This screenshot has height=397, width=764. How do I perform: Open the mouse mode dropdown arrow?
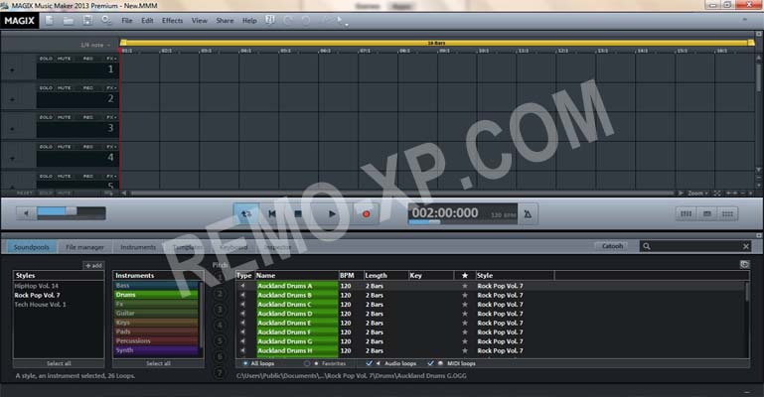coord(347,25)
